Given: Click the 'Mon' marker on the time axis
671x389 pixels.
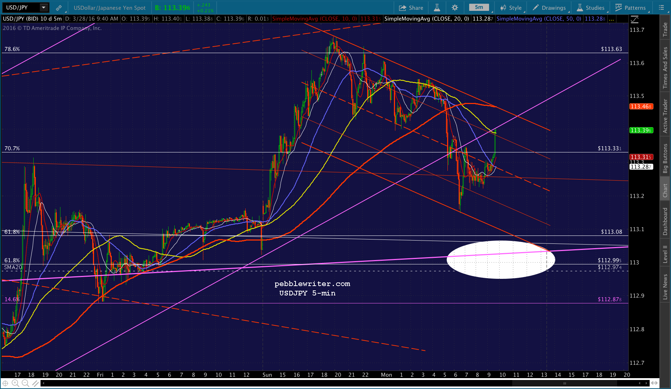Looking at the screenshot, I should [x=386, y=375].
